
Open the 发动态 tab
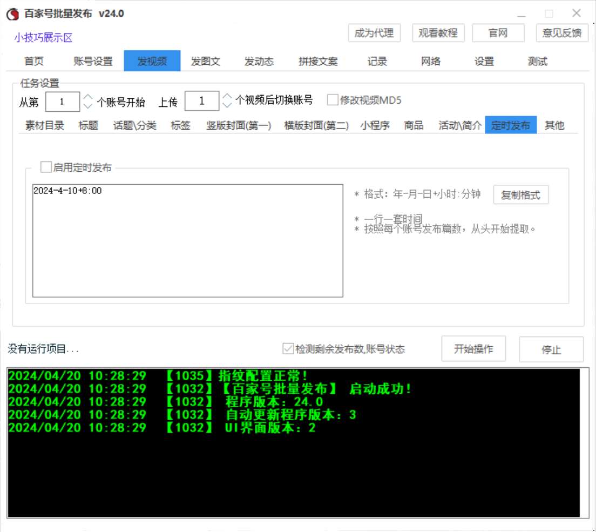[x=259, y=61]
